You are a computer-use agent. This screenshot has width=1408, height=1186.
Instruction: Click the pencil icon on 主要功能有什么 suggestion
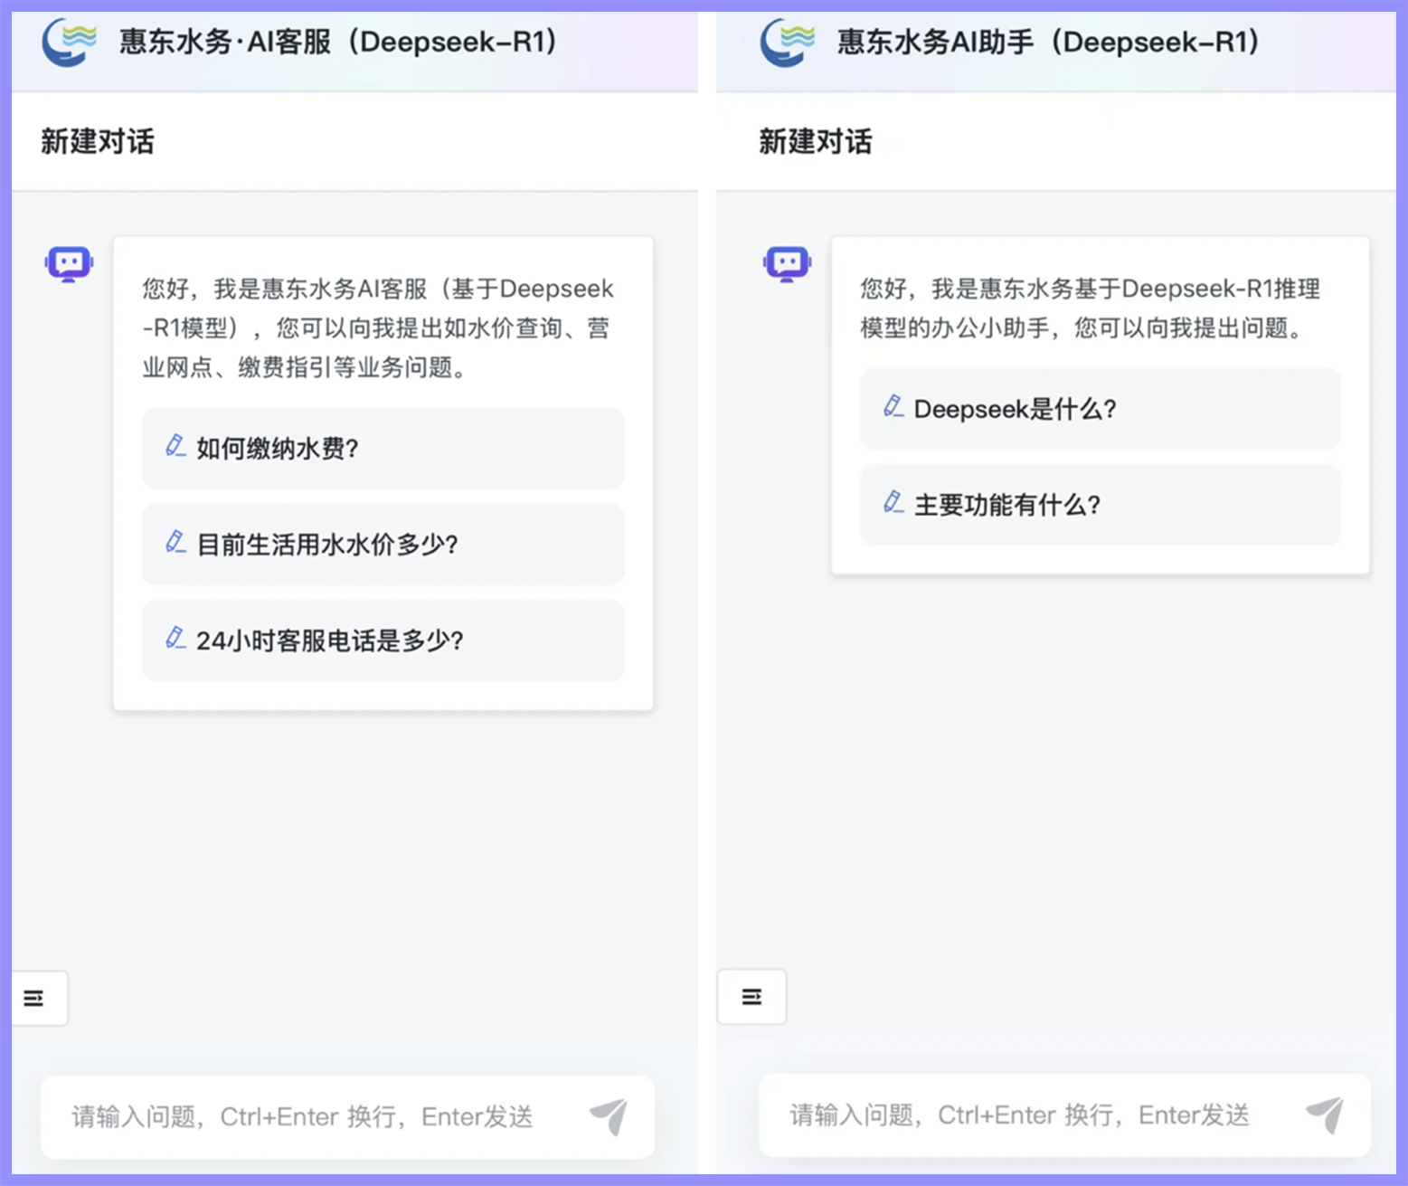tap(893, 505)
